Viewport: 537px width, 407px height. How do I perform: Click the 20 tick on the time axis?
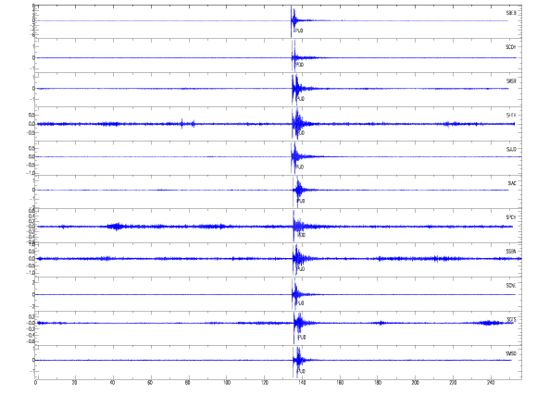click(x=74, y=383)
